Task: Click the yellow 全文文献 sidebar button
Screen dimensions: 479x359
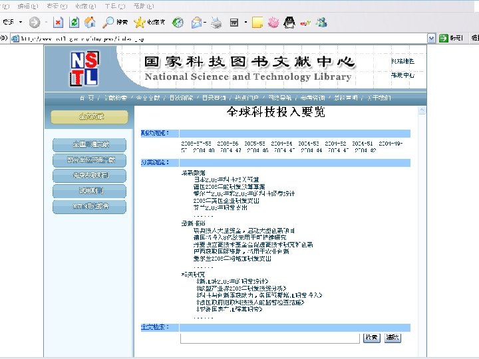Action: (x=89, y=116)
